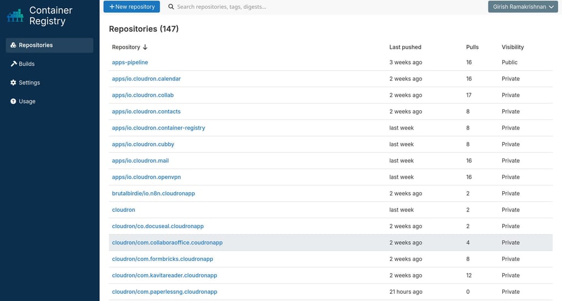The width and height of the screenshot is (562, 301).
Task: Open the apps/io.cloudron.cubby repository
Action: tap(143, 144)
